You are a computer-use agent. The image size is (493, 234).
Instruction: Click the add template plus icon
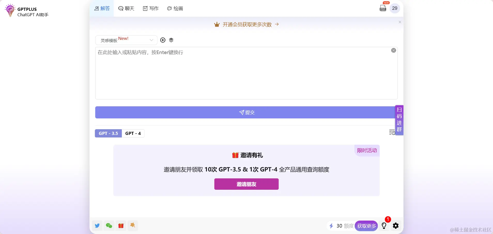coord(163,40)
